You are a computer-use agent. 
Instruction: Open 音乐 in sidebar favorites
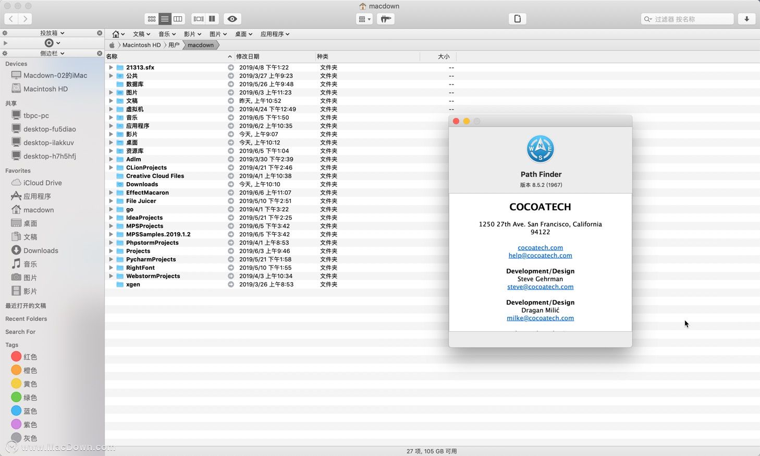pyautogui.click(x=24, y=264)
